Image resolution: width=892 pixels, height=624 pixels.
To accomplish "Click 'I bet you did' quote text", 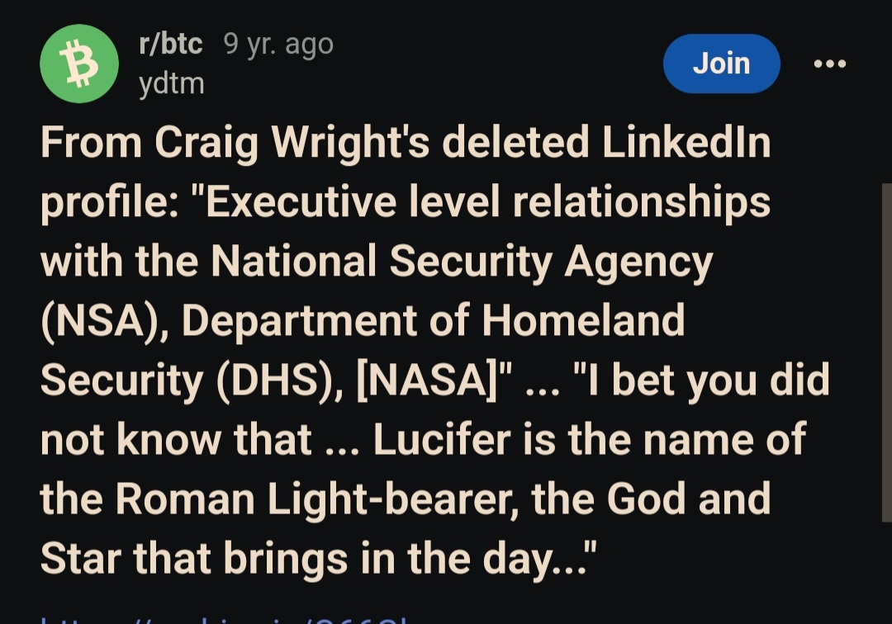I will tap(701, 380).
